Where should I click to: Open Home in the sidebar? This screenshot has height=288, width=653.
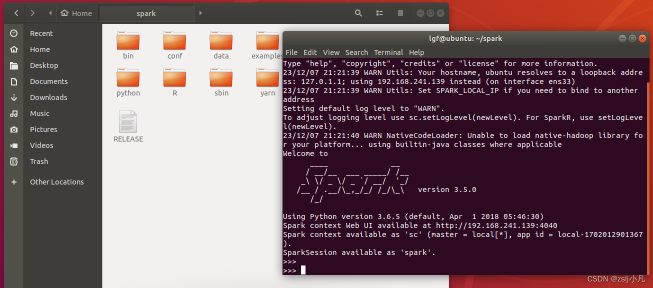pos(39,49)
